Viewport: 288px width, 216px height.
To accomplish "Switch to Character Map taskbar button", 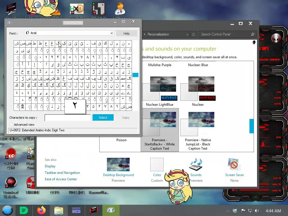I will click(x=111, y=210).
